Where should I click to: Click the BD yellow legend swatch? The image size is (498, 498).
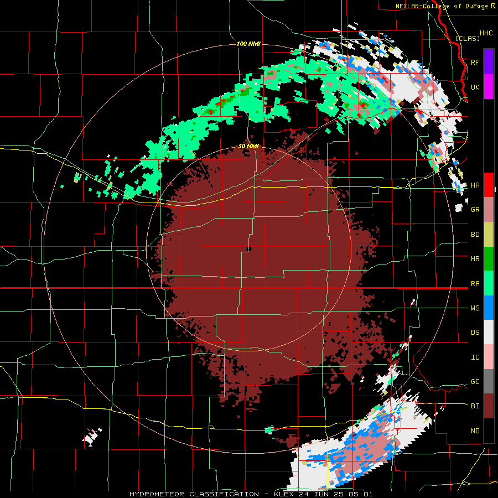(489, 235)
